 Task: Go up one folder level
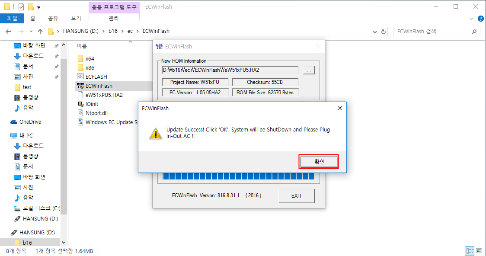click(40, 31)
